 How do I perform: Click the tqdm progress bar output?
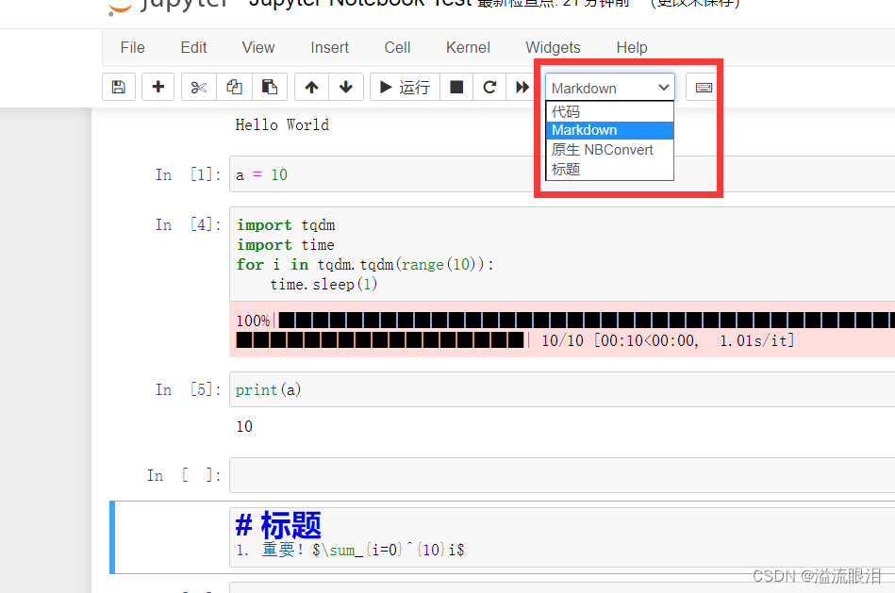tap(562, 330)
